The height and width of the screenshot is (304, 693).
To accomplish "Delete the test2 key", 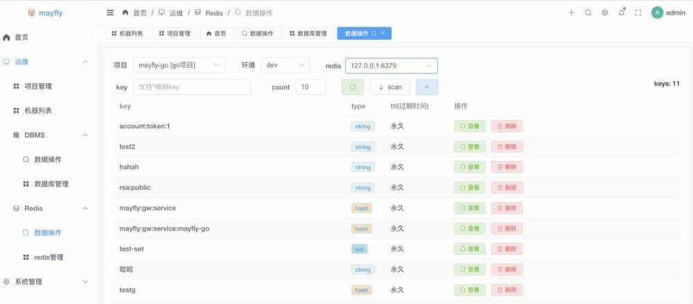I will 507,147.
